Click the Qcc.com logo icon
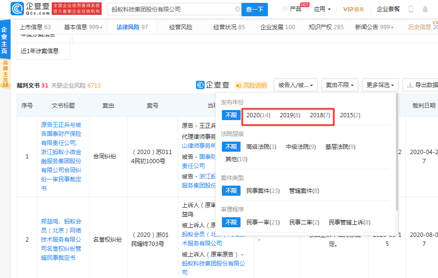 click(x=17, y=9)
